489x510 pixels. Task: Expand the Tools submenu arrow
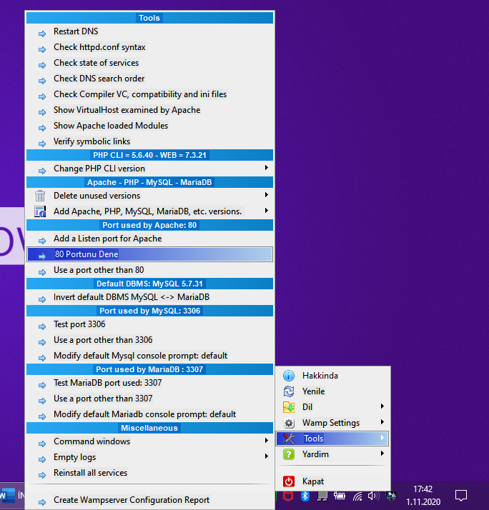(382, 438)
